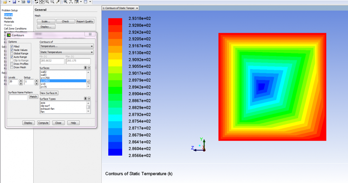Enable the Draw Mesh checkbox
This screenshot has width=348, height=183.
coord(12,67)
